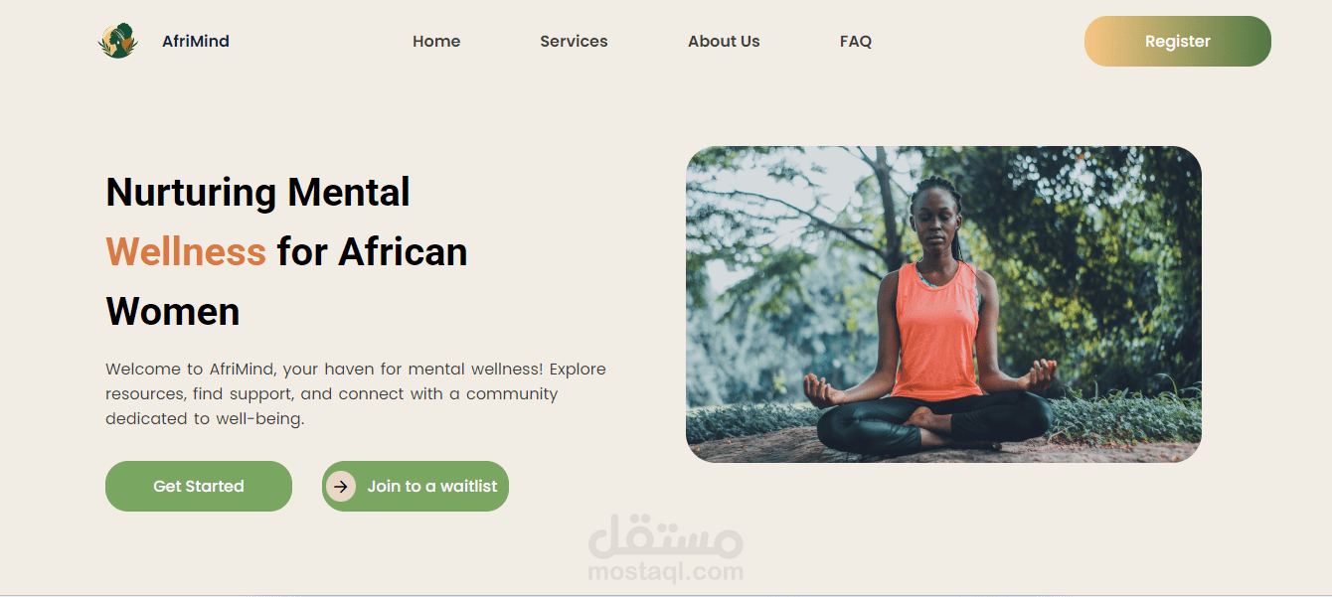The image size is (1332, 597).
Task: Click the Women heading word
Action: [x=173, y=311]
